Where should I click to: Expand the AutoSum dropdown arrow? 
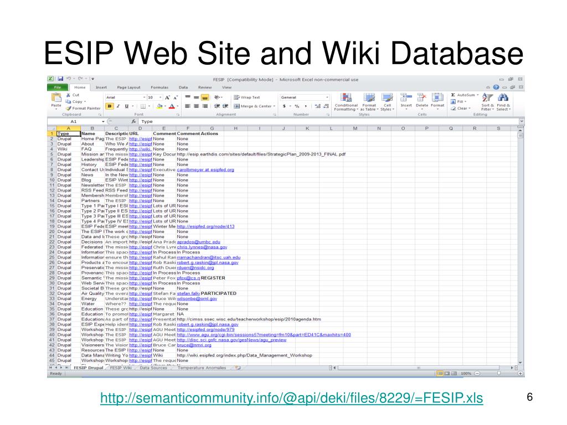click(477, 95)
